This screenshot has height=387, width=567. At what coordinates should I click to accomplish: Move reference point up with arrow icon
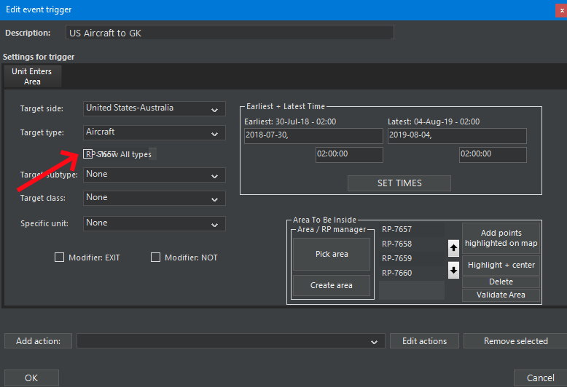coord(453,248)
